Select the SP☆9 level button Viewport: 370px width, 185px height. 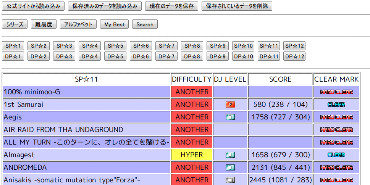218,46
